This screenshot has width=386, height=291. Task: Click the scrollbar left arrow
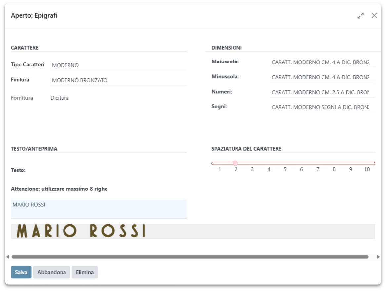[8, 257]
